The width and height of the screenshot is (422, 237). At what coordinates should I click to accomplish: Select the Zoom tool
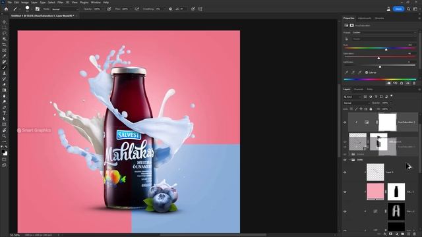tap(4, 136)
